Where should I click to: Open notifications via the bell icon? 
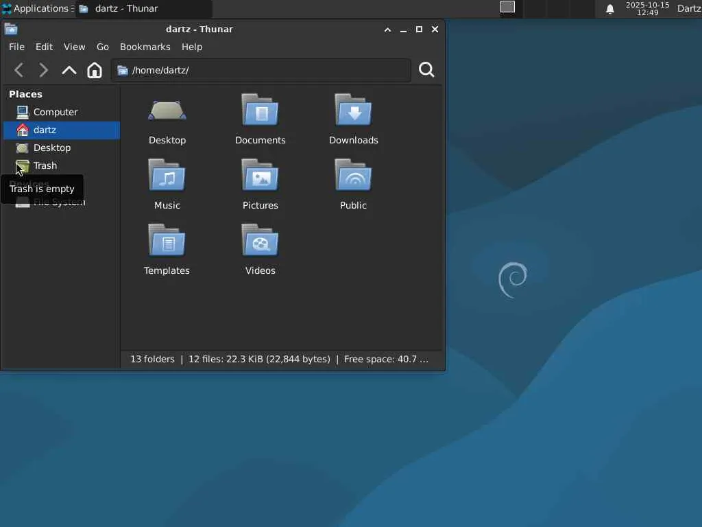[609, 9]
